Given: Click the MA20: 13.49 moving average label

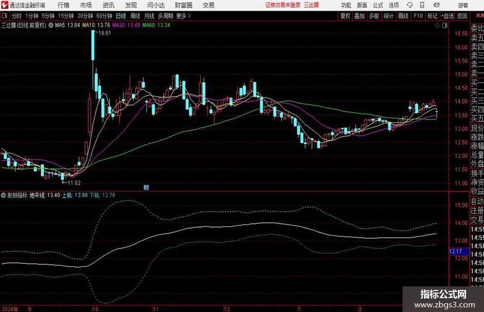Looking at the screenshot, I should click(x=126, y=25).
